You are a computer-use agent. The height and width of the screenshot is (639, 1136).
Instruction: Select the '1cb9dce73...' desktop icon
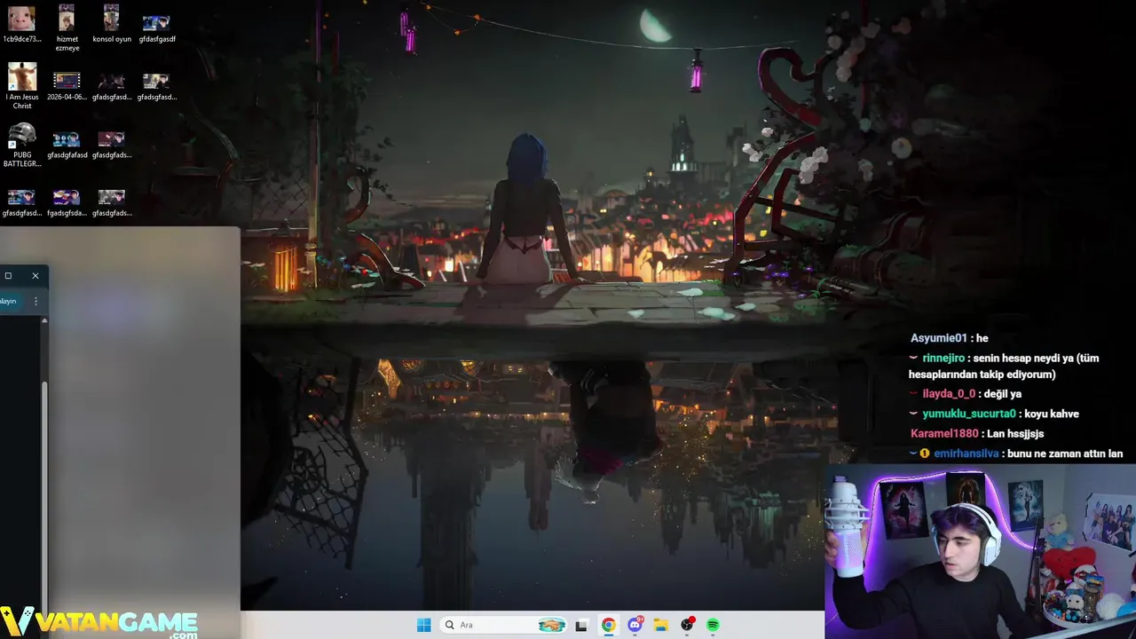21,24
